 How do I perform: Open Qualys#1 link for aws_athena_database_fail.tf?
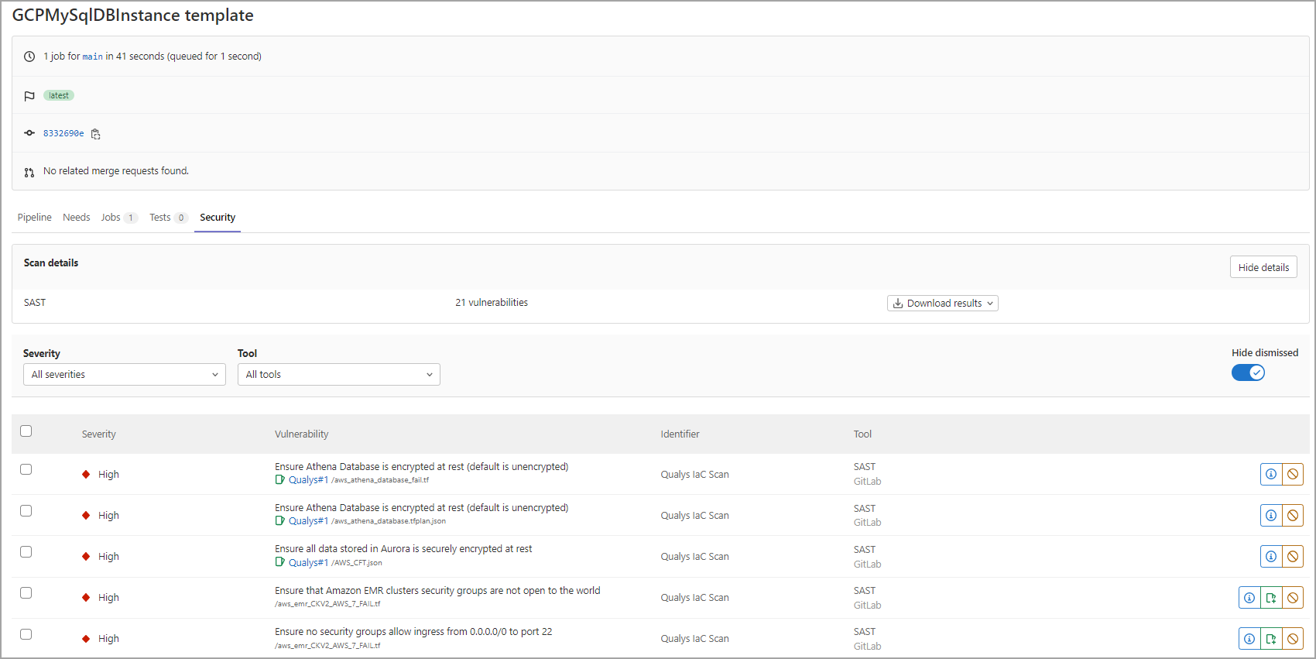coord(309,480)
